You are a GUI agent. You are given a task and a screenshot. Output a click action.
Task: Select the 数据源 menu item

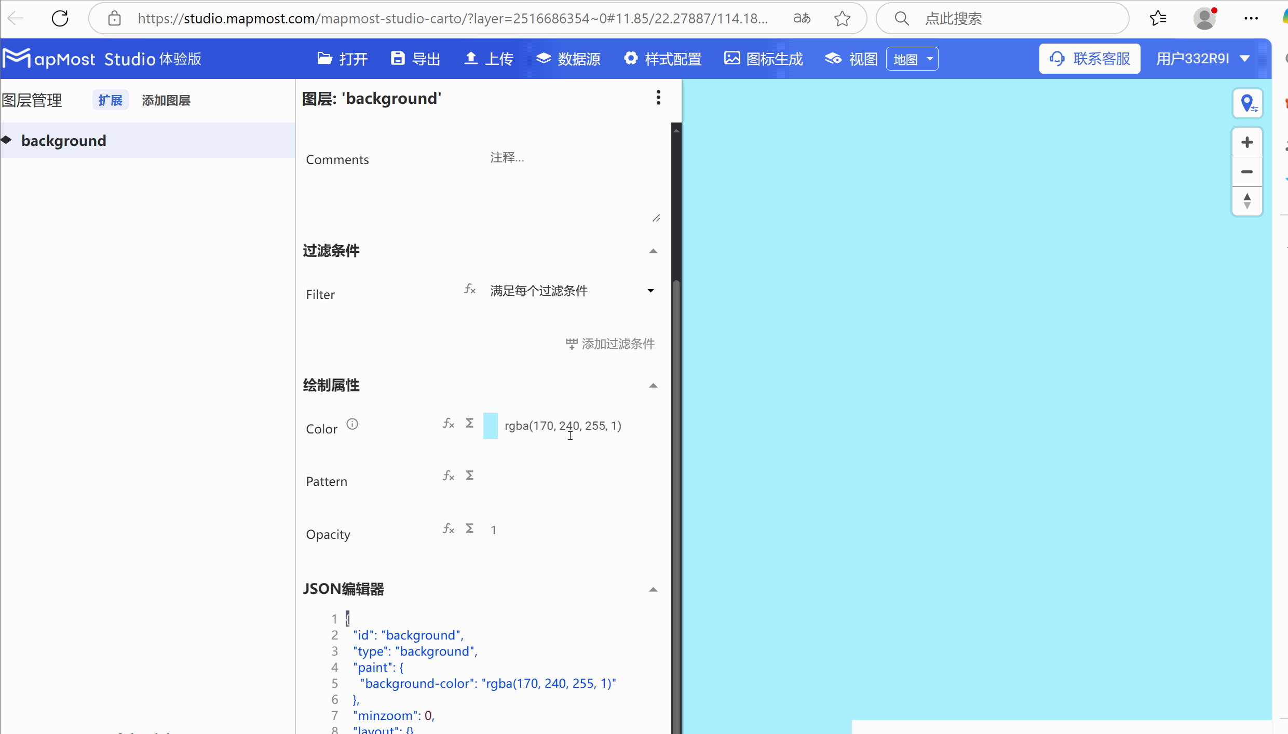[568, 59]
